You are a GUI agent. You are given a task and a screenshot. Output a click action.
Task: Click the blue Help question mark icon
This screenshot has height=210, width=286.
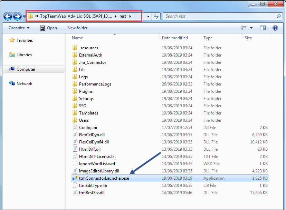275,28
